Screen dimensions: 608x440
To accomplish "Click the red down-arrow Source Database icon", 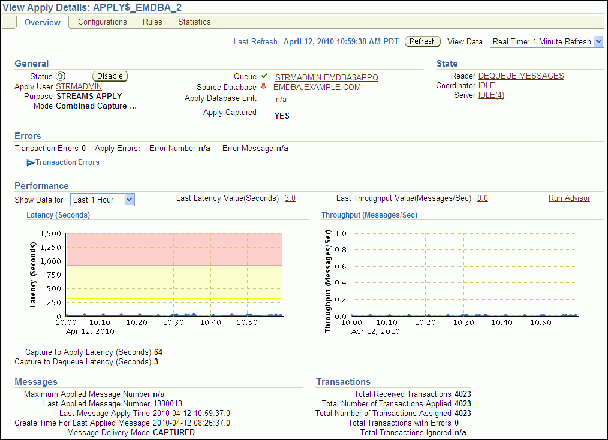I will point(263,86).
